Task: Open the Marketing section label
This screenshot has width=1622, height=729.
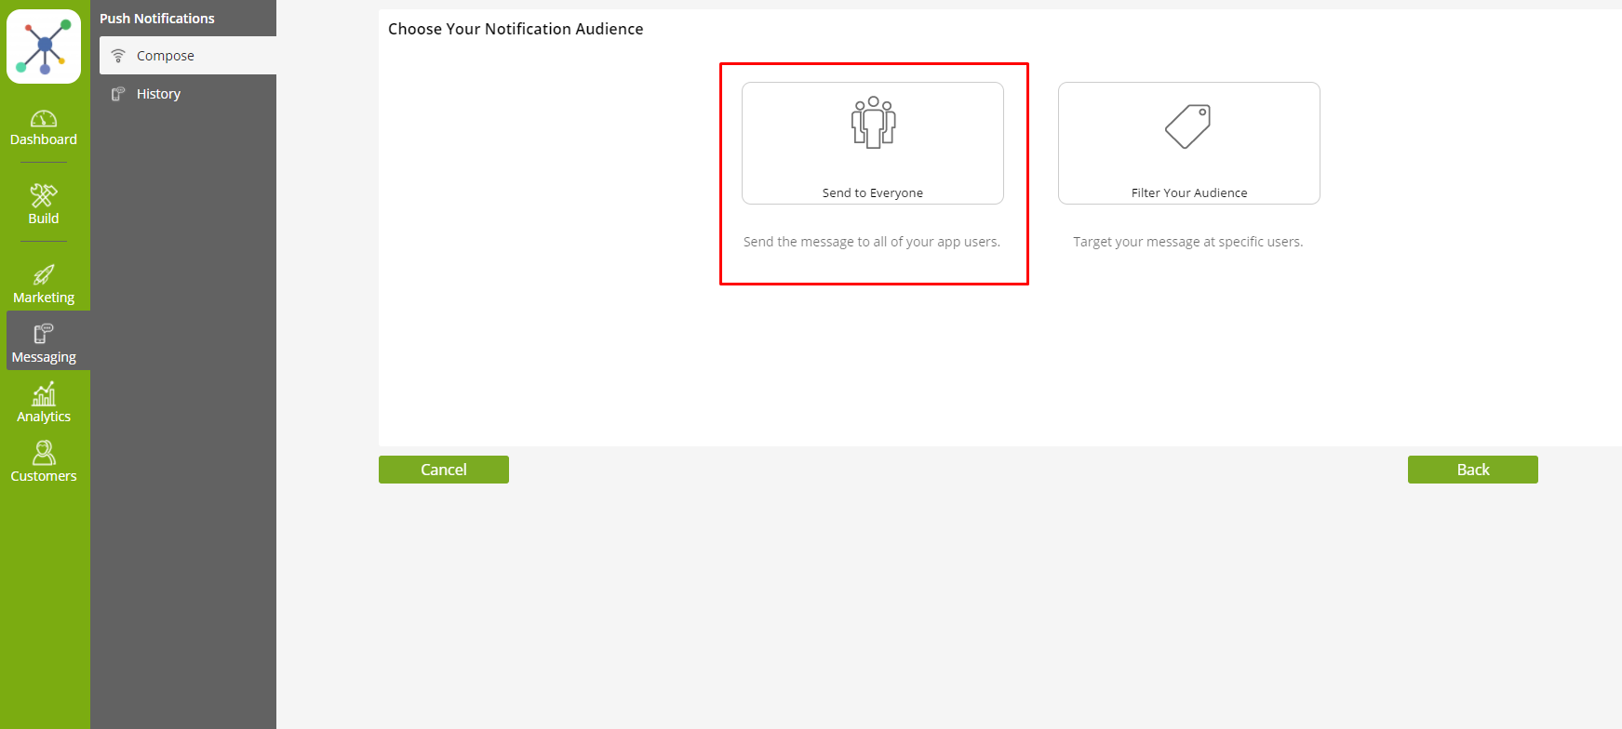Action: 44,298
